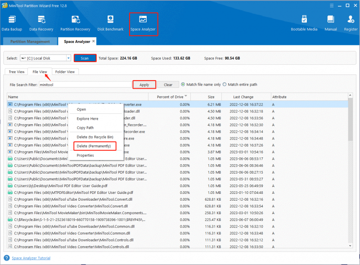
Task: Expand the [C:] Local Disk drive dropdown
Action: click(68, 58)
